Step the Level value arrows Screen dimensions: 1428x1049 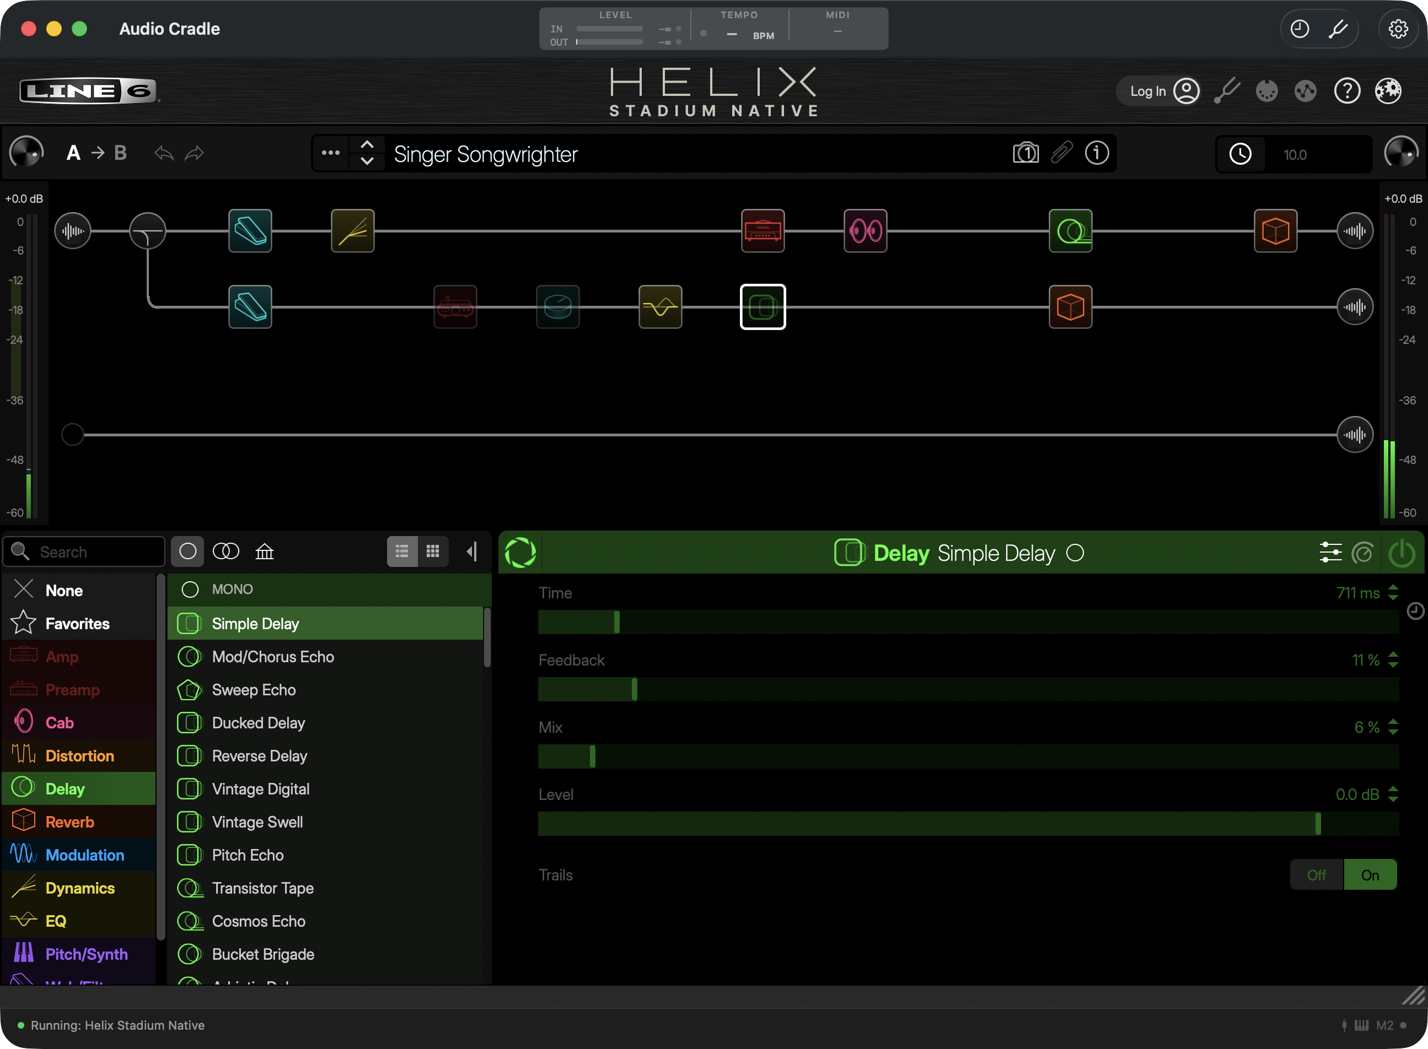pyautogui.click(x=1393, y=795)
